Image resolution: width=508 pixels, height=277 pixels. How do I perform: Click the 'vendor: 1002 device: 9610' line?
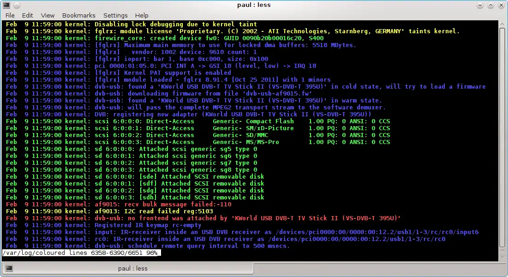(131, 52)
